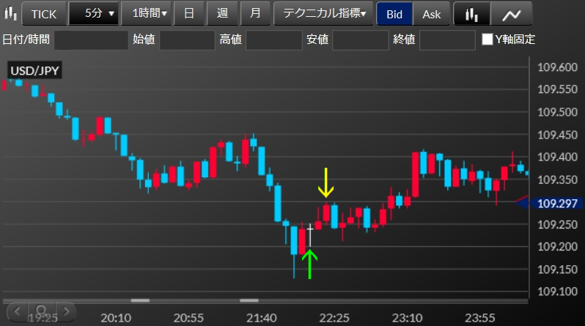
Task: Open the 1時間 timeframe dropdown
Action: point(147,14)
